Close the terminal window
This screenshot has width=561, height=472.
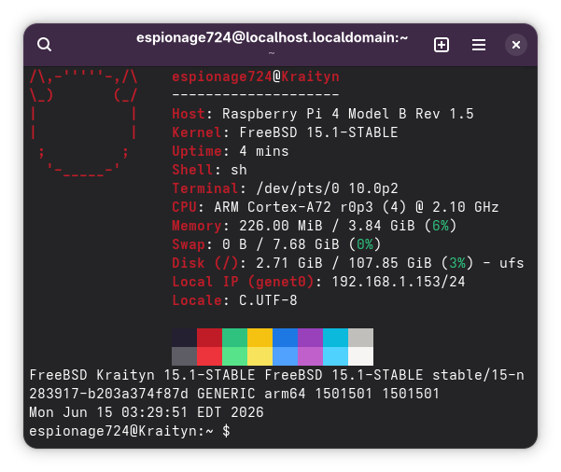click(516, 45)
